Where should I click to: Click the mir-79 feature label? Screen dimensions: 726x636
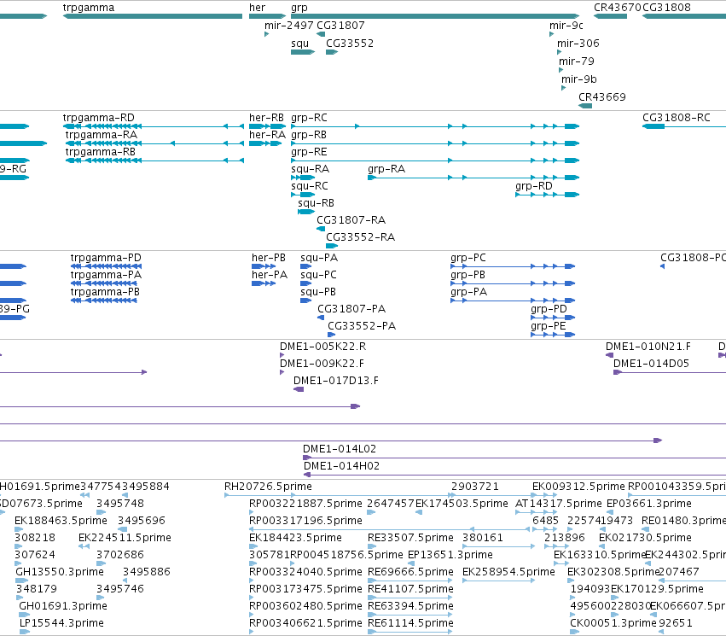(x=577, y=61)
